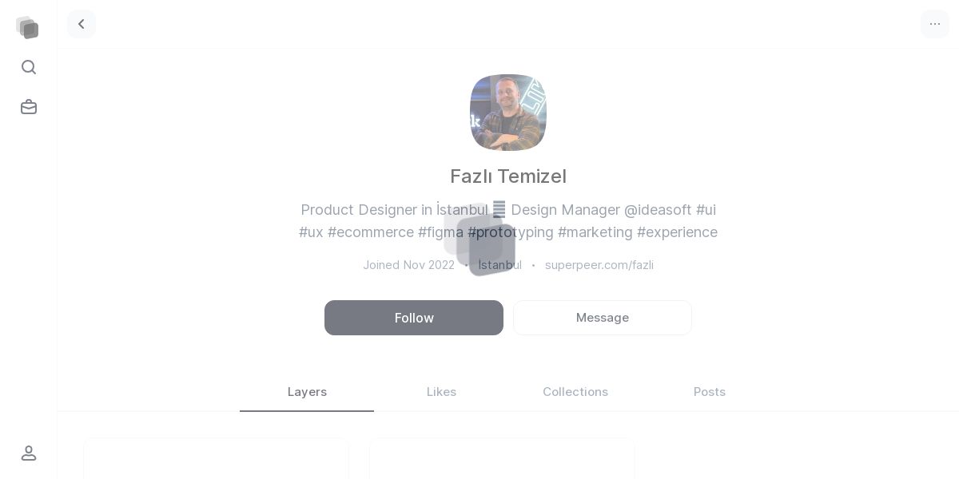Open the Layers logo home icon
Screen dimensions: 959x479
[x=28, y=27]
